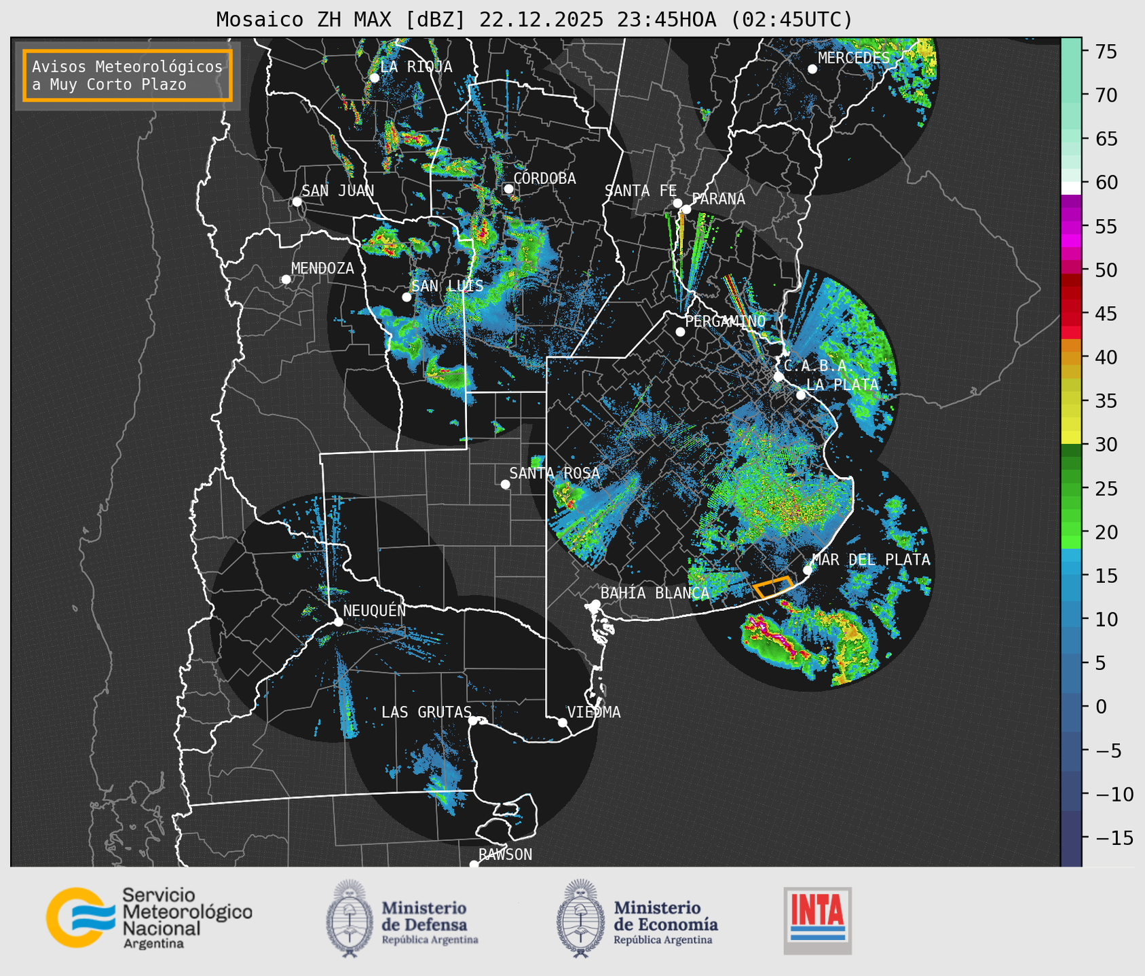
Task: Click the Pergamino city marker dot
Action: [680, 332]
